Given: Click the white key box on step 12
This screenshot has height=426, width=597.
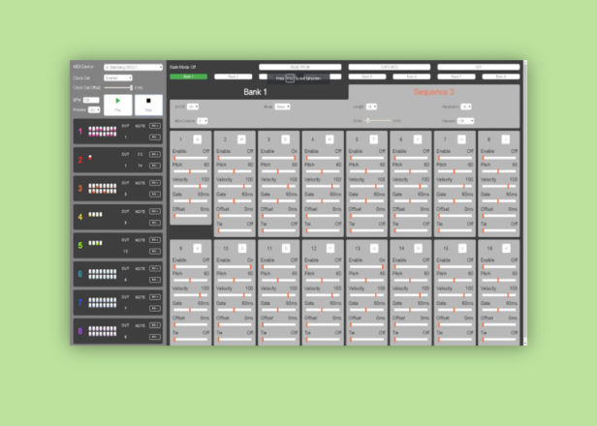Looking at the screenshot, I should pyautogui.click(x=330, y=249).
